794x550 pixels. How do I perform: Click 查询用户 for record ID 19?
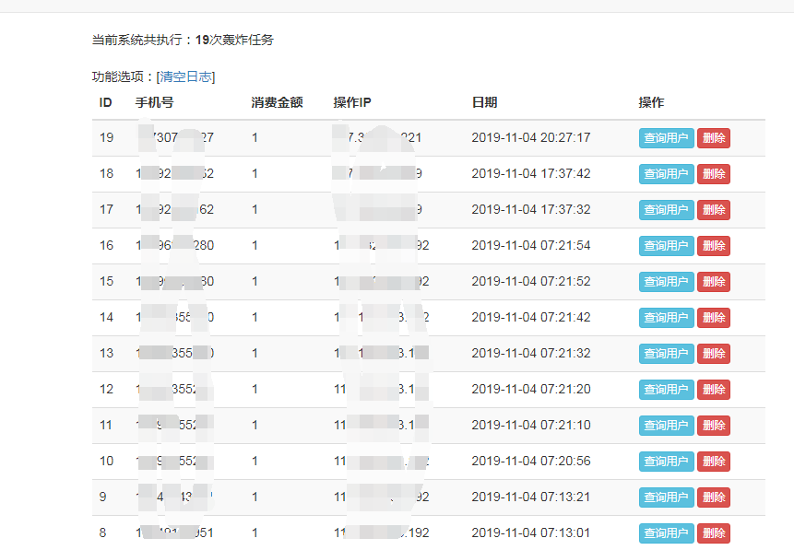666,138
